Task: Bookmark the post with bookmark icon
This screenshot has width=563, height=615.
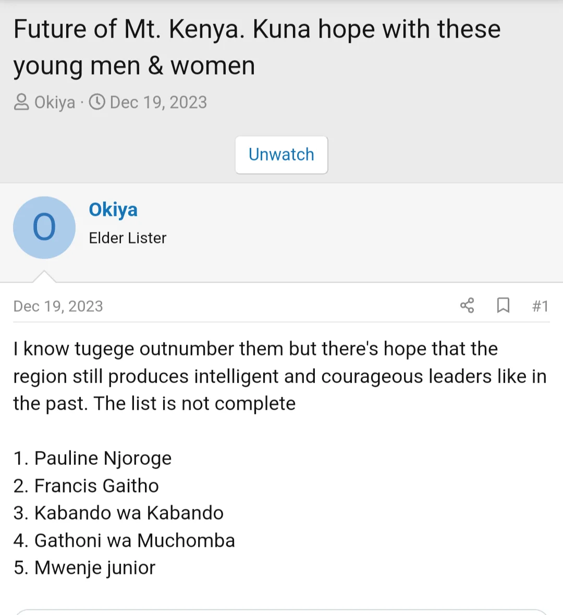Action: pyautogui.click(x=503, y=305)
